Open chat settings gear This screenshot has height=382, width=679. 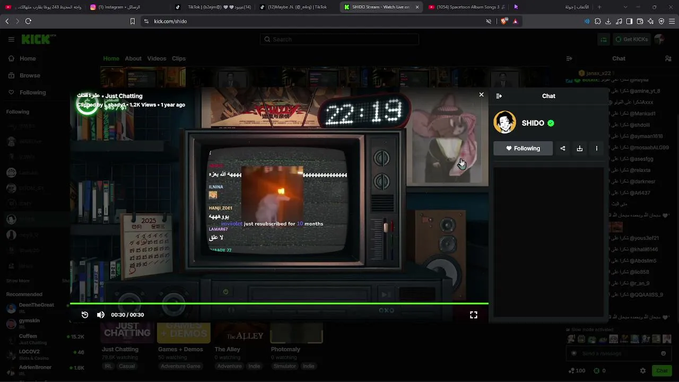pos(643,371)
